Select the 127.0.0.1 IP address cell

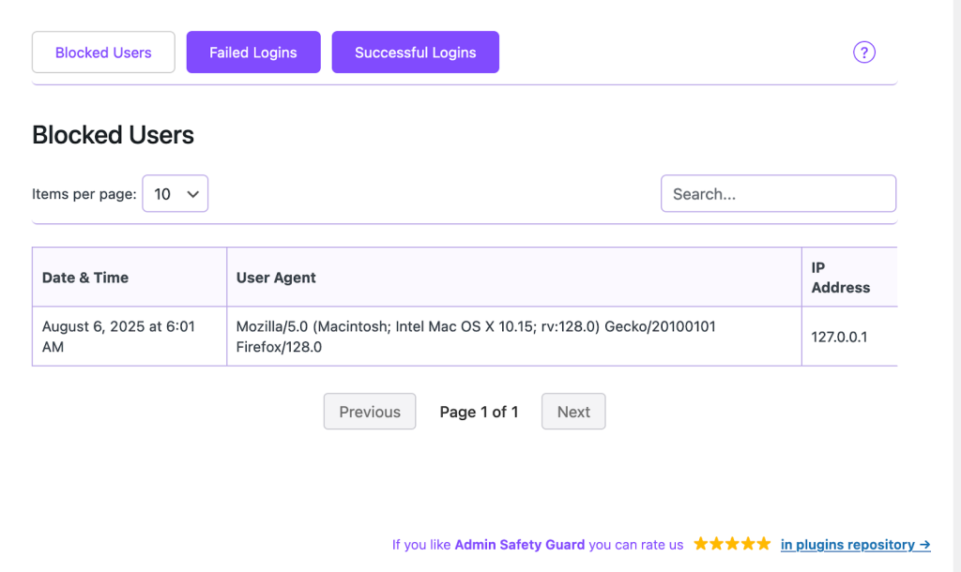[x=839, y=337]
